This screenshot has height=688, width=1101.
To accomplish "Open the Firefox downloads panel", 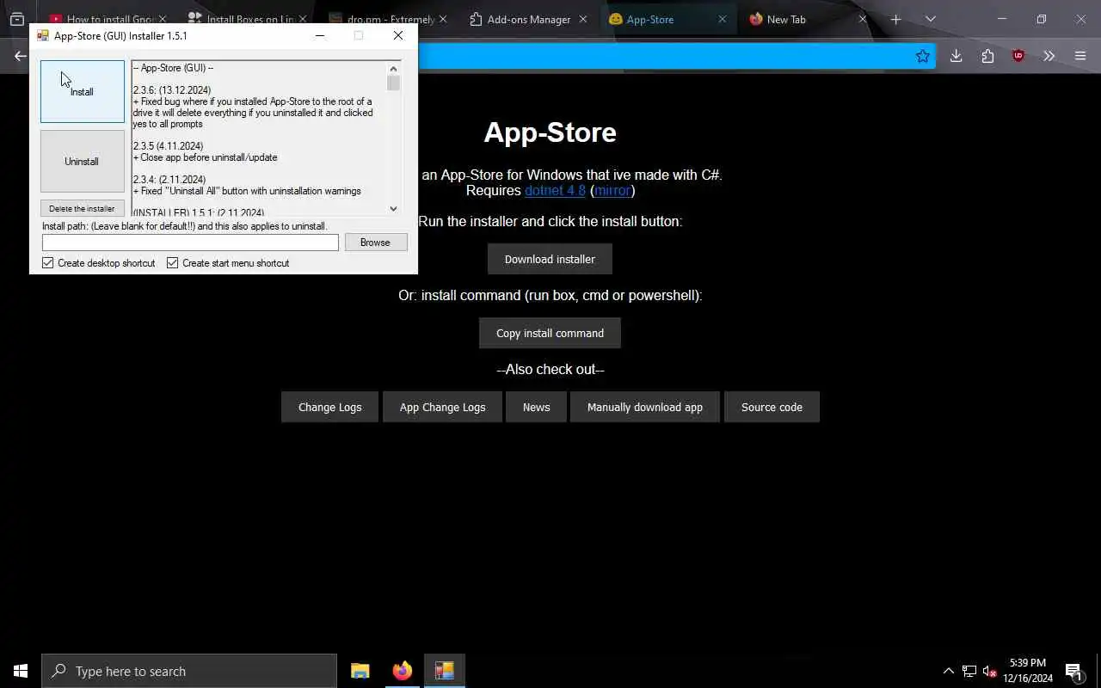I will pos(956,56).
